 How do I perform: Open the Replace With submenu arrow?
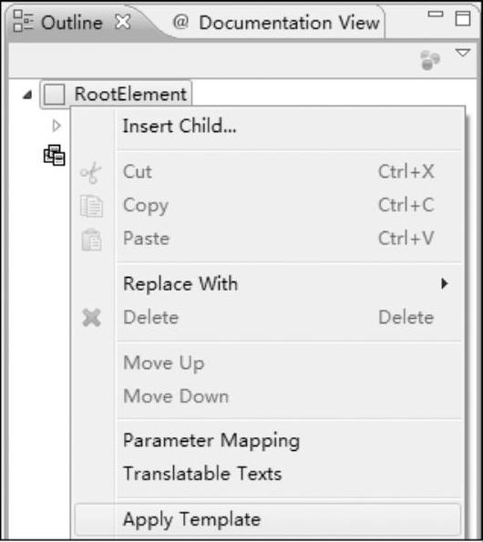click(445, 283)
